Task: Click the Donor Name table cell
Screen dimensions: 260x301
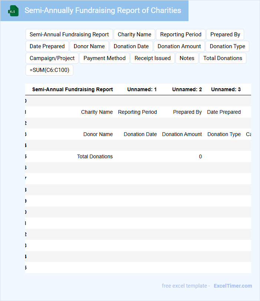Action: (98, 134)
